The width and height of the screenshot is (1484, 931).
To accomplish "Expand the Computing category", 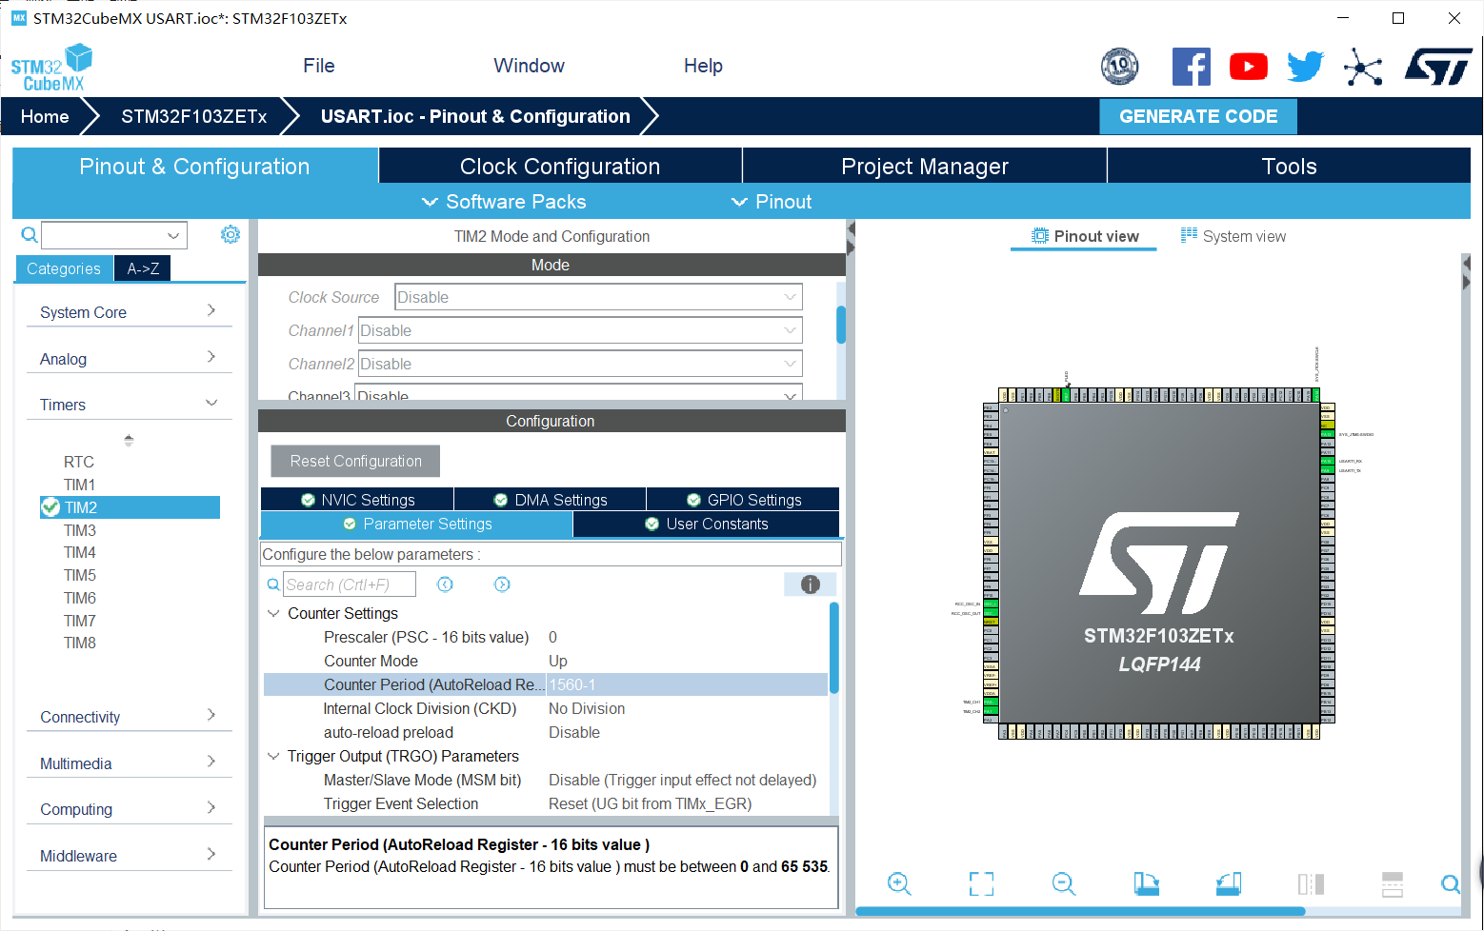I will (x=130, y=809).
